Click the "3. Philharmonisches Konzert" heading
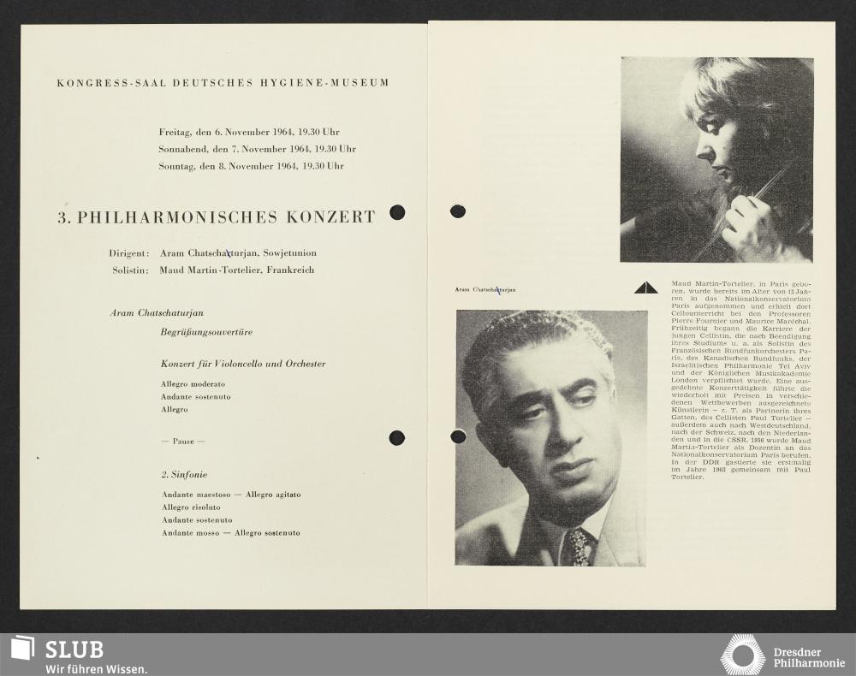 click(217, 217)
